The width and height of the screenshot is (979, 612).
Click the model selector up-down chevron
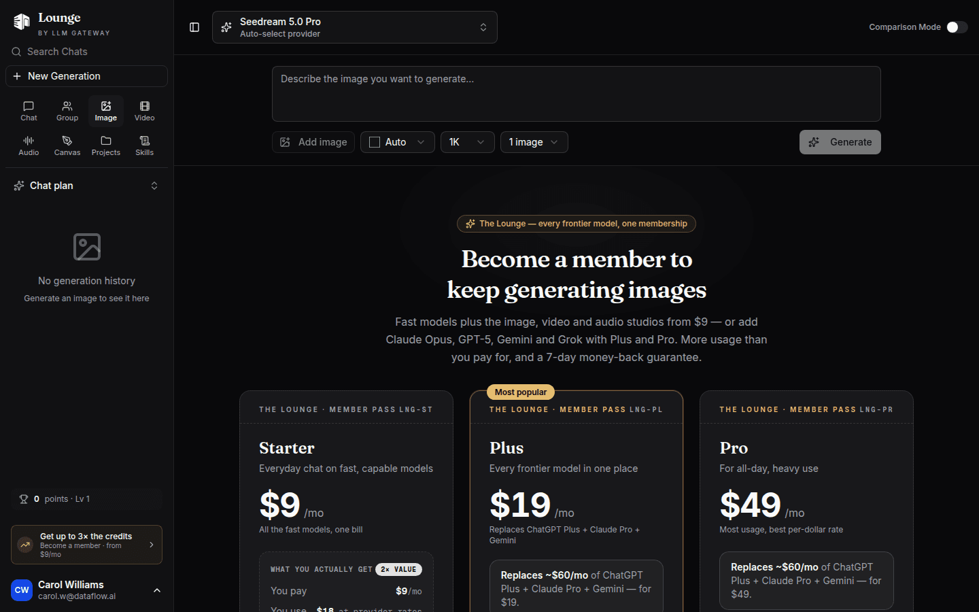[483, 27]
